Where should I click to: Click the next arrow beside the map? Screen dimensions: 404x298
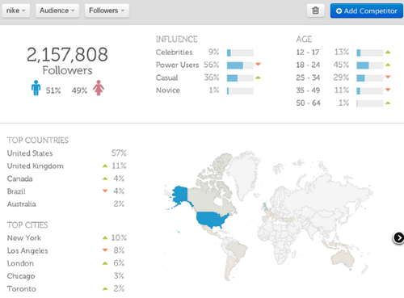pos(398,237)
